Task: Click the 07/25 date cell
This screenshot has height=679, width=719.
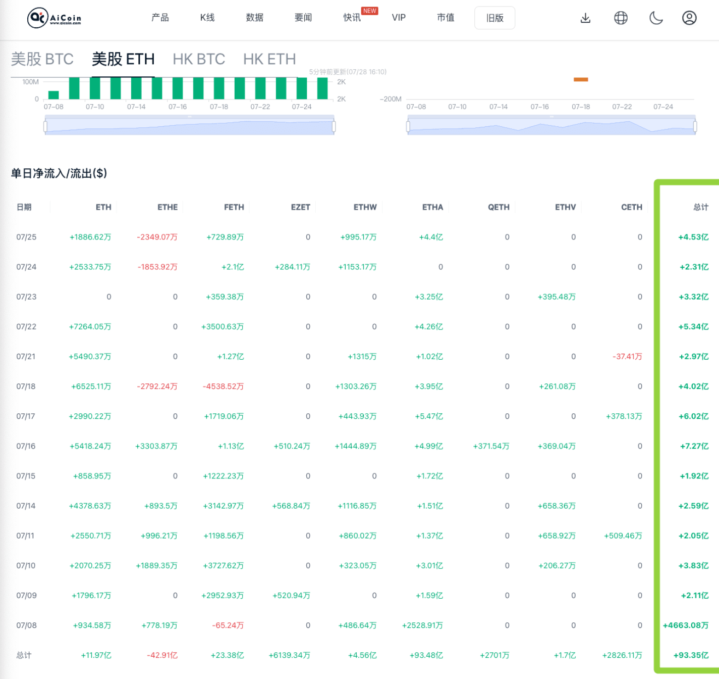Action: pos(26,237)
